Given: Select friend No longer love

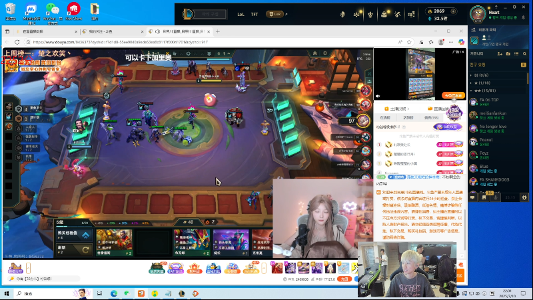Looking at the screenshot, I should [497, 128].
